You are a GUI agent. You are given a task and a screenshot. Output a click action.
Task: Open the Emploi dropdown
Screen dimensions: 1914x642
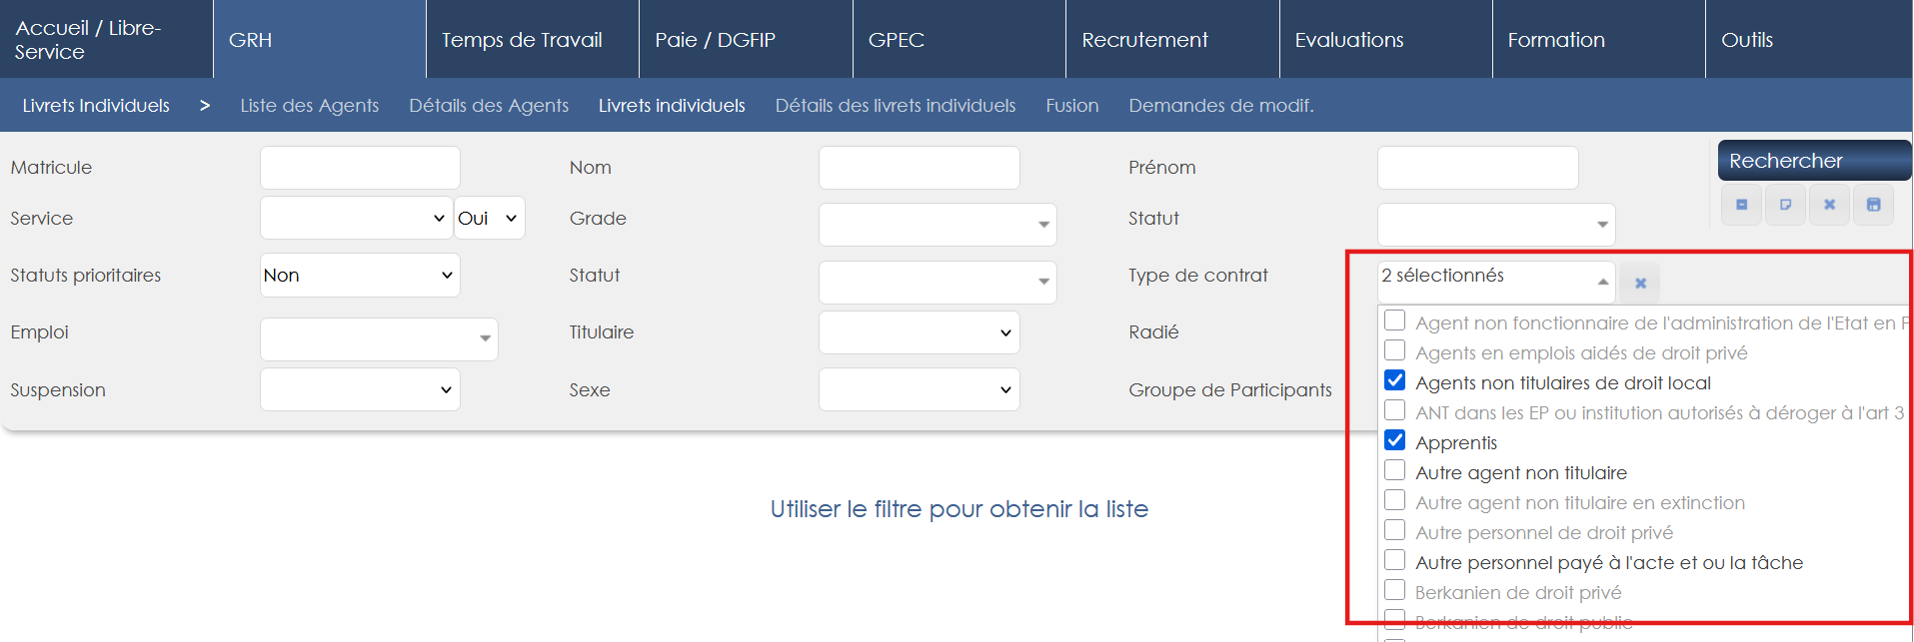(x=378, y=339)
